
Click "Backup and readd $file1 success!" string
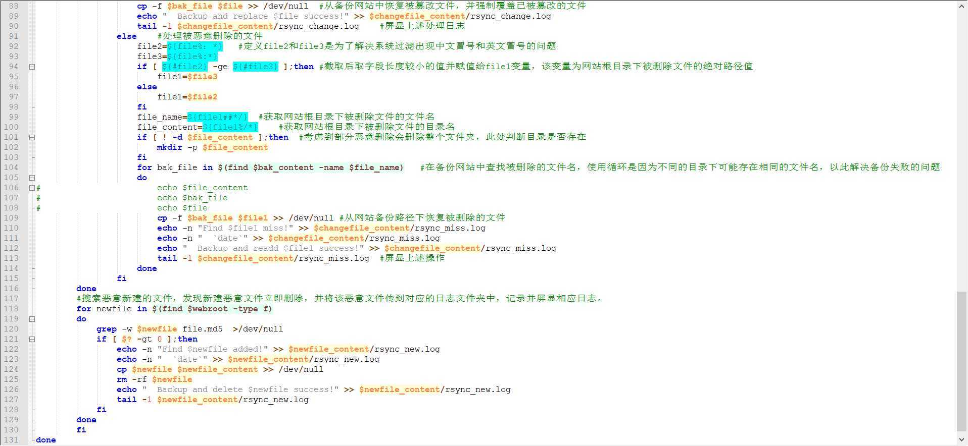[x=273, y=248]
